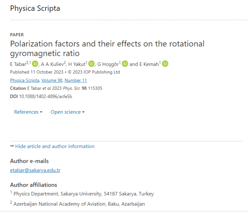
Task: Open G Hoşgör's ORCID iD icon
Action: pyautogui.click(x=125, y=64)
